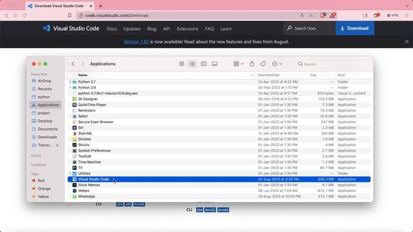Select Applications in Finder sidebar
This screenshot has width=413, height=232.
(45, 105)
